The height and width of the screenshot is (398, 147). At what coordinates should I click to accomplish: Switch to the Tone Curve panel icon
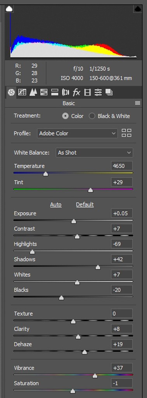click(22, 93)
